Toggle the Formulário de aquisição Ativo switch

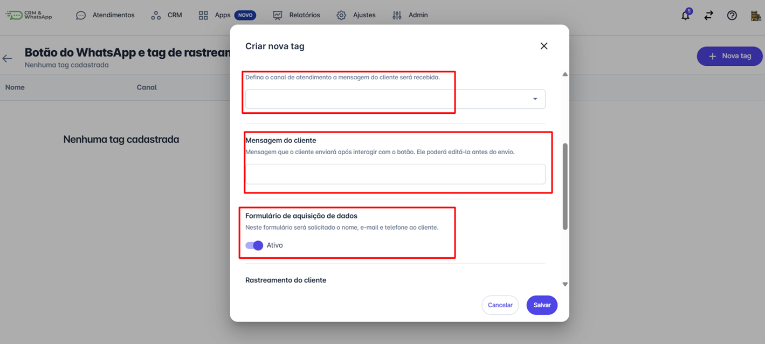pyautogui.click(x=254, y=245)
